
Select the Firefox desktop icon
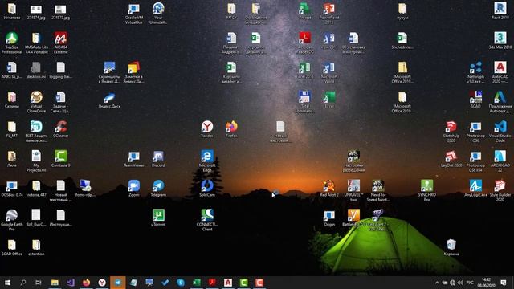(231, 129)
